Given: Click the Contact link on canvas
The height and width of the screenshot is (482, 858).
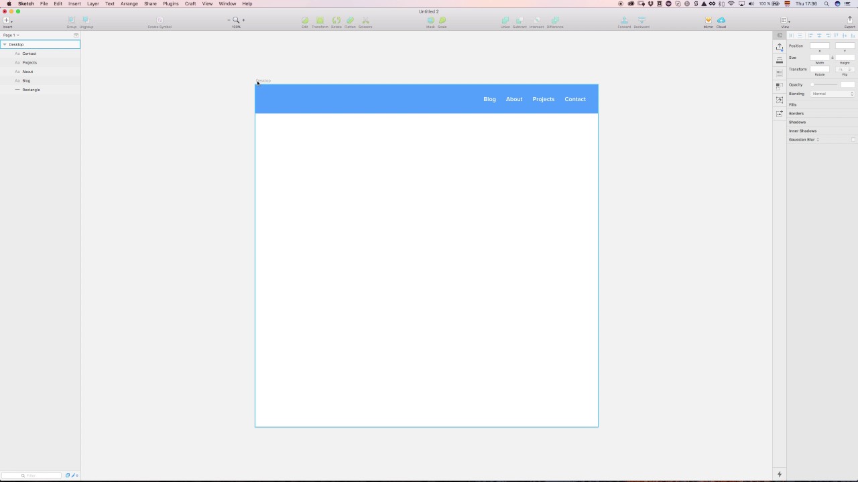Looking at the screenshot, I should pos(575,99).
